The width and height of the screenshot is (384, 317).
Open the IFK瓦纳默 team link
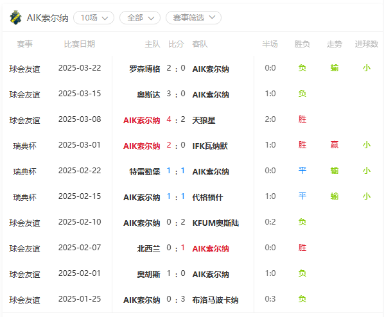(210, 146)
